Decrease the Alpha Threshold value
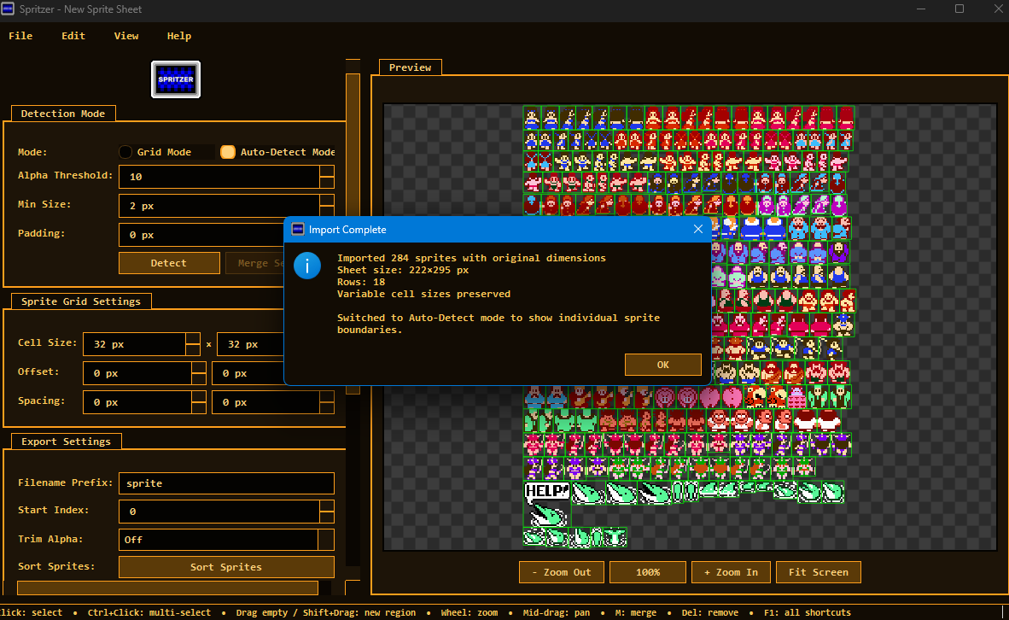This screenshot has height=620, width=1009. click(x=327, y=182)
